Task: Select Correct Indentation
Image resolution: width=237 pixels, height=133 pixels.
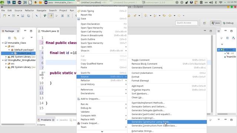Action: coord(167,73)
